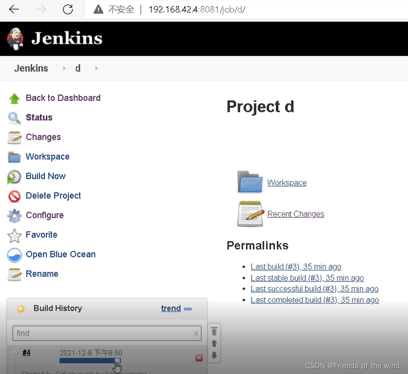Open the 'd' breadcrumb item
408x374 pixels.
78,68
